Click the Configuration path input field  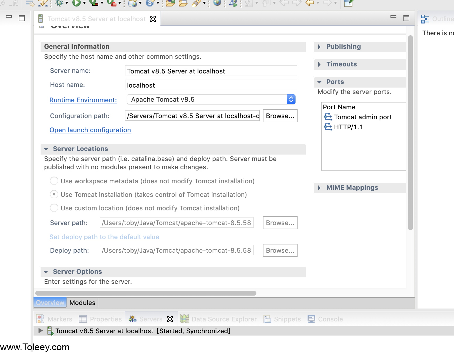pos(192,116)
